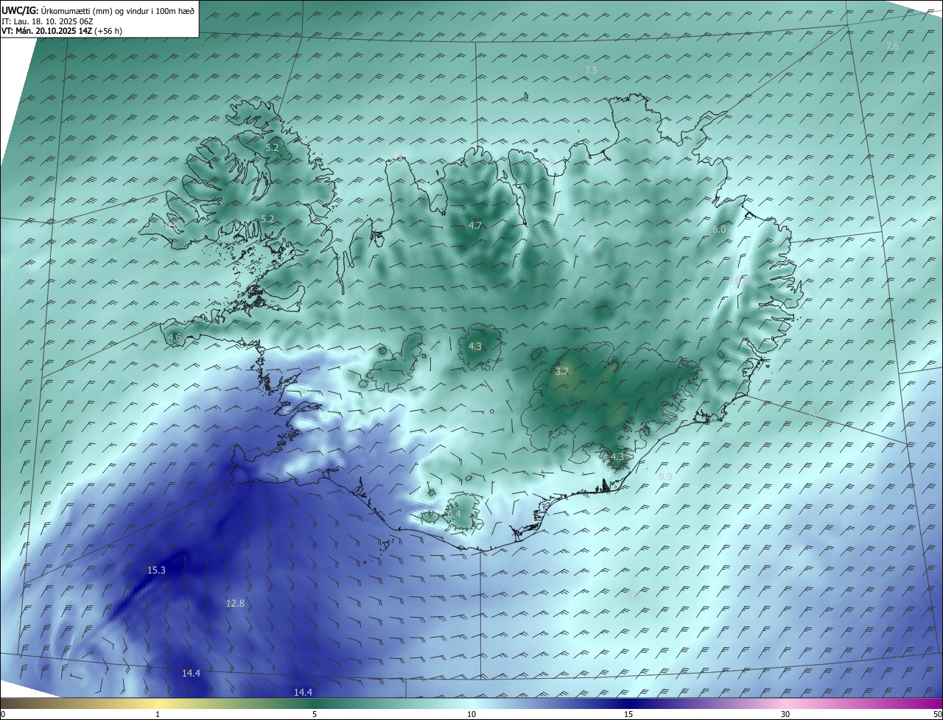Viewport: 943px width, 720px height.
Task: Click the 4.6 value label on the map
Action: (175, 338)
